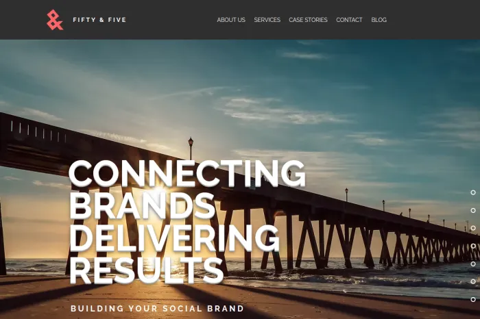The width and height of the screenshot is (480, 319).
Task: Click the CONNECTING BRANDS DELIVERING RESULTS headline
Action: (187, 222)
